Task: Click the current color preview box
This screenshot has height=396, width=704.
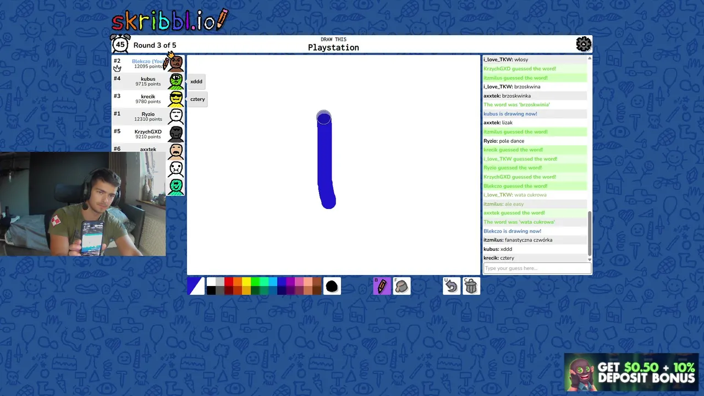Action: (x=196, y=286)
